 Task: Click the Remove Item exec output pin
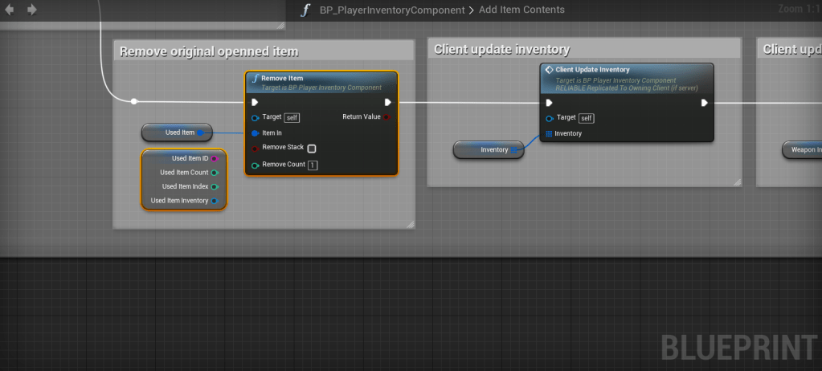[388, 102]
